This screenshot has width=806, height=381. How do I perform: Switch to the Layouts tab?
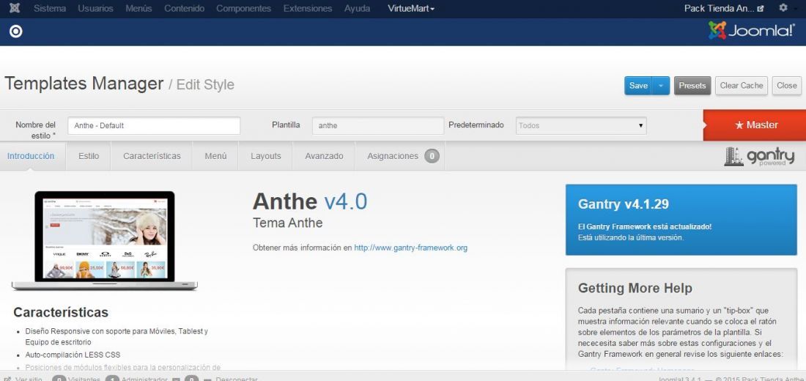(x=266, y=156)
